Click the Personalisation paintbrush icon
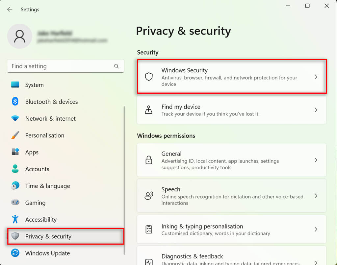This screenshot has width=337, height=265. (x=15, y=135)
